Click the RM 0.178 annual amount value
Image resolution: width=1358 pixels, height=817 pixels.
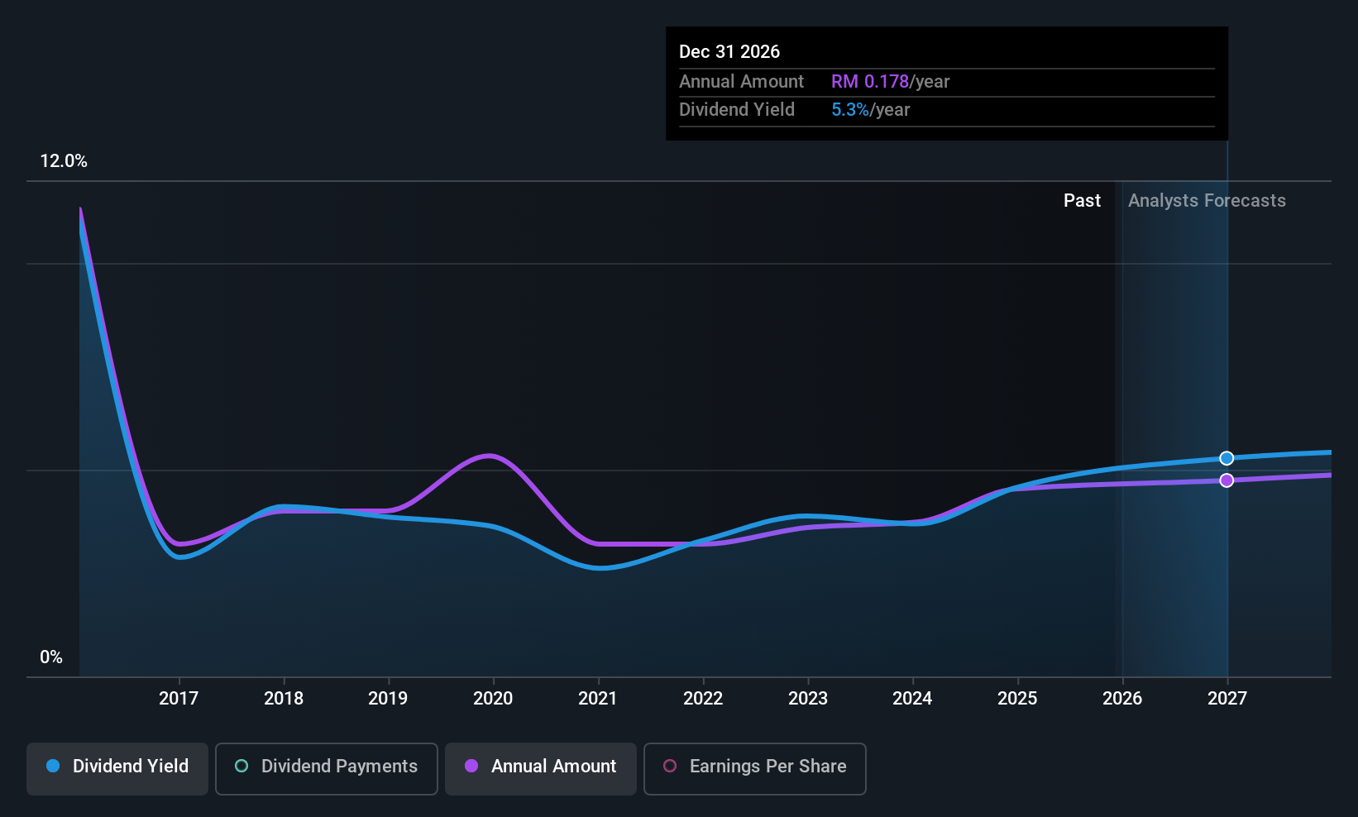coord(870,82)
